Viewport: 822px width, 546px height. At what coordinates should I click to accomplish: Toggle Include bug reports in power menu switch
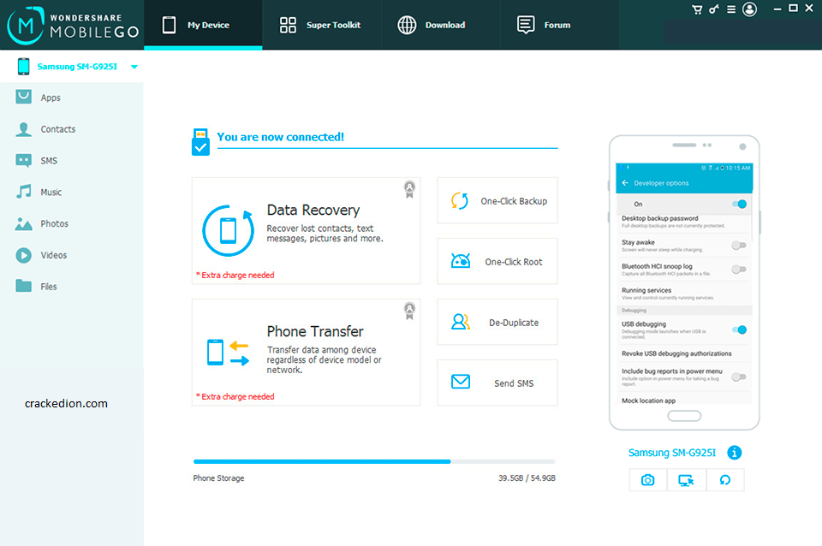click(739, 377)
